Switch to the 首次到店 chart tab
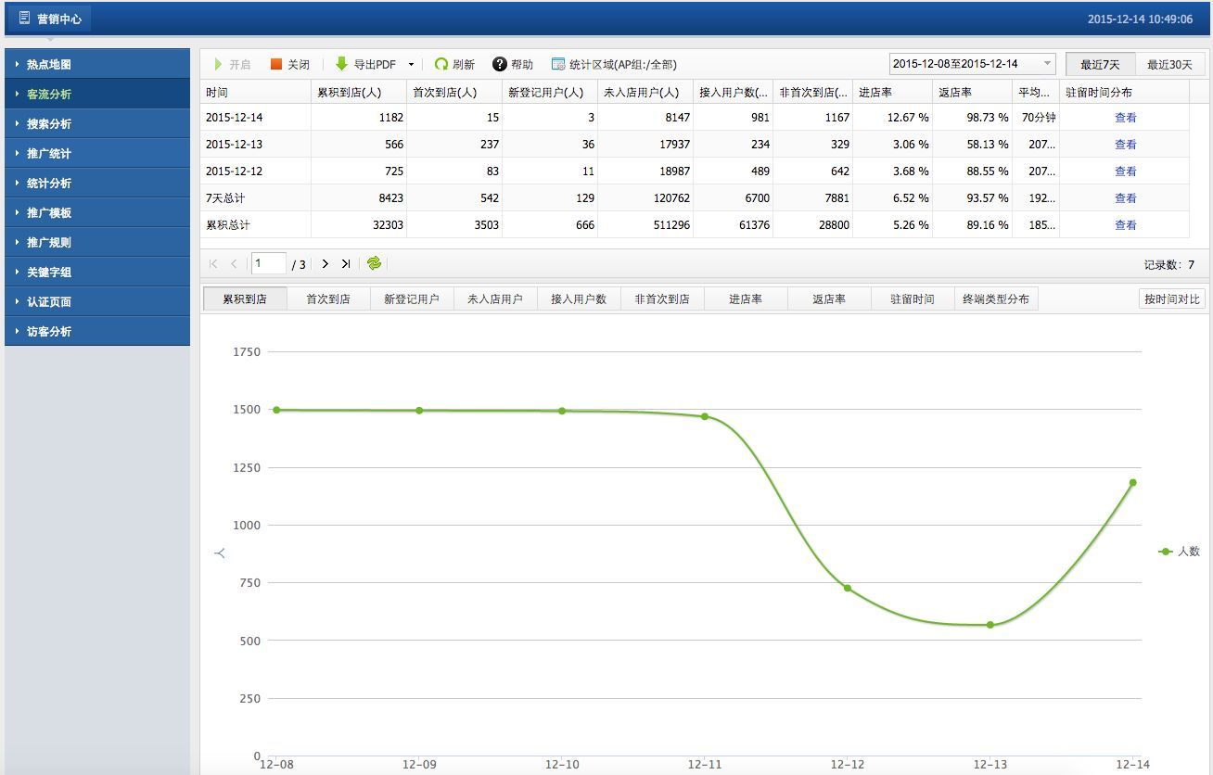This screenshot has width=1213, height=775. pos(328,299)
